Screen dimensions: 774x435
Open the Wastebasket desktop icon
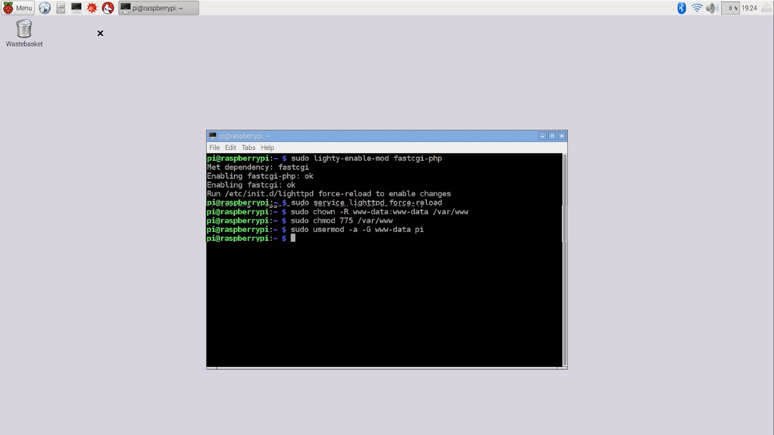24,33
